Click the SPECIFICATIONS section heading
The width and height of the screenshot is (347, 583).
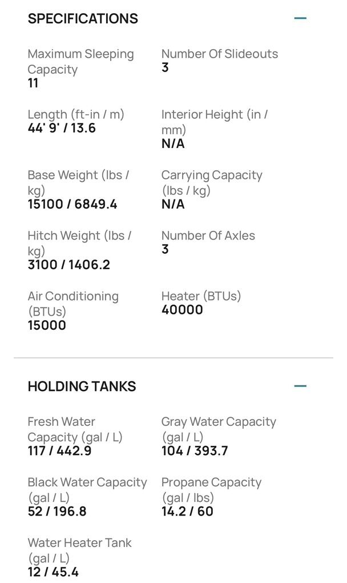tap(83, 18)
